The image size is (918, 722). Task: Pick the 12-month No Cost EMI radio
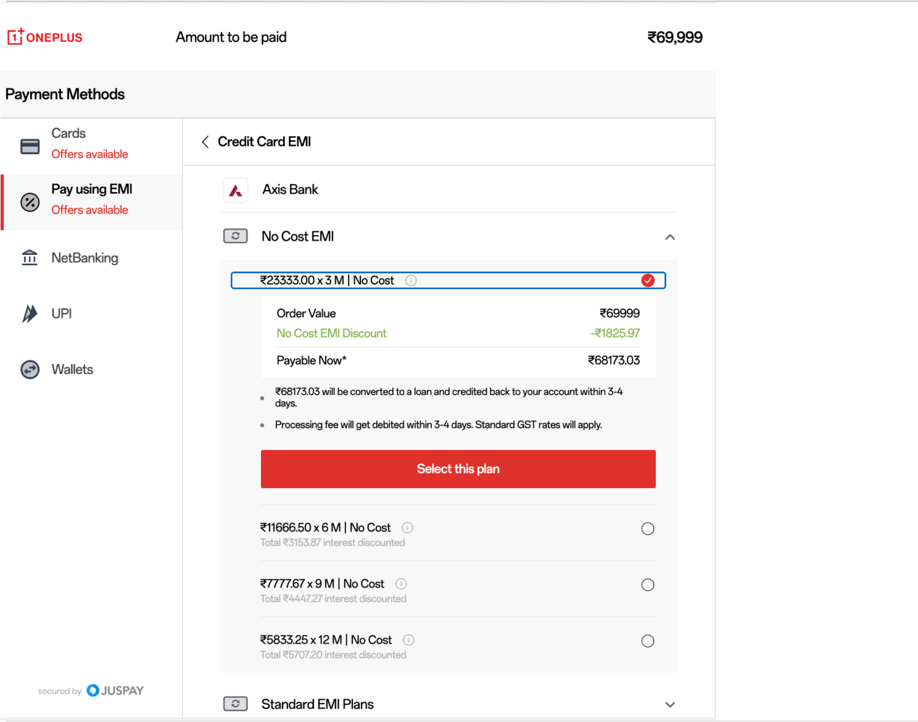[x=648, y=641]
